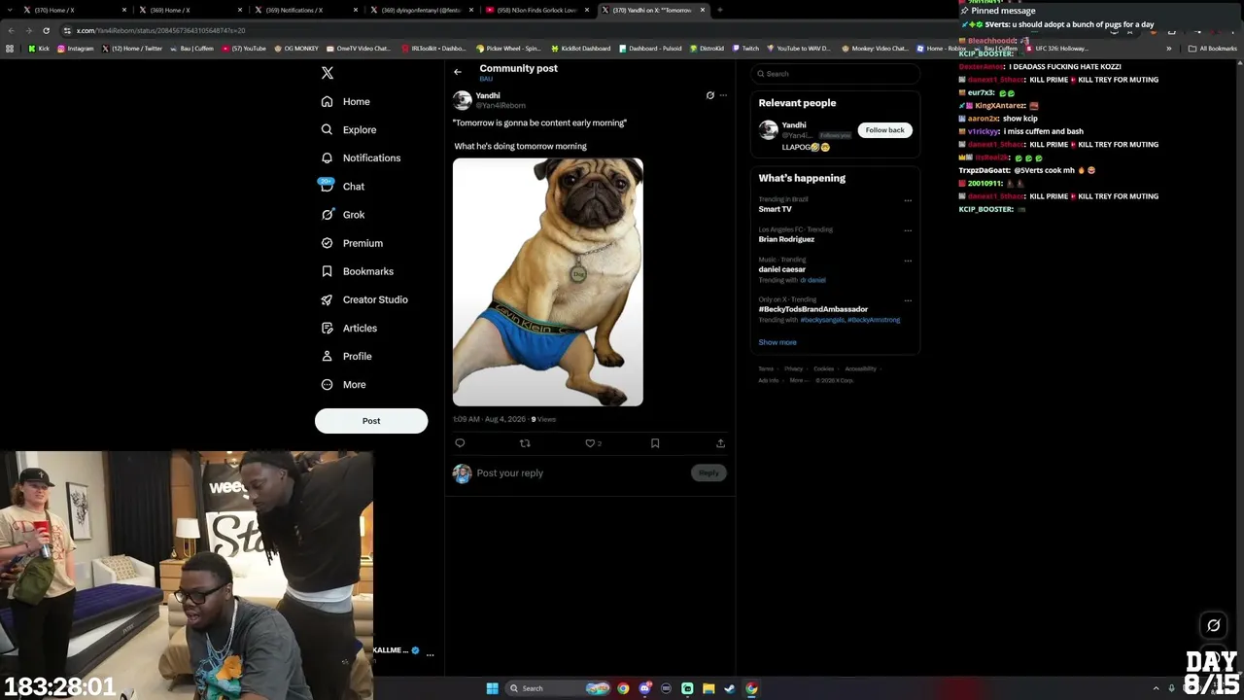Click the browser address bar URL
Screen dimensions: 1244x700
160,30
